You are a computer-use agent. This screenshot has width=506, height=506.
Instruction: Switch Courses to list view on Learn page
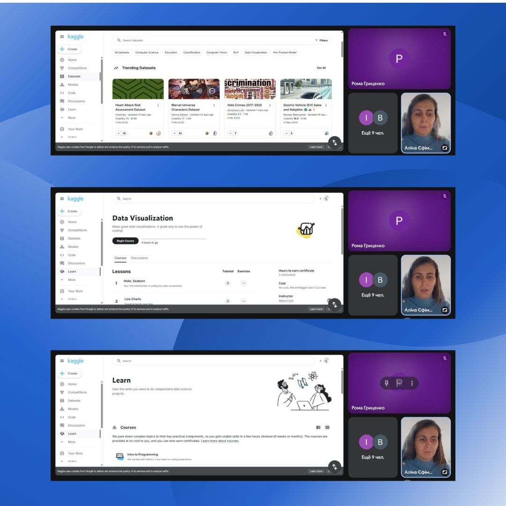tap(318, 427)
